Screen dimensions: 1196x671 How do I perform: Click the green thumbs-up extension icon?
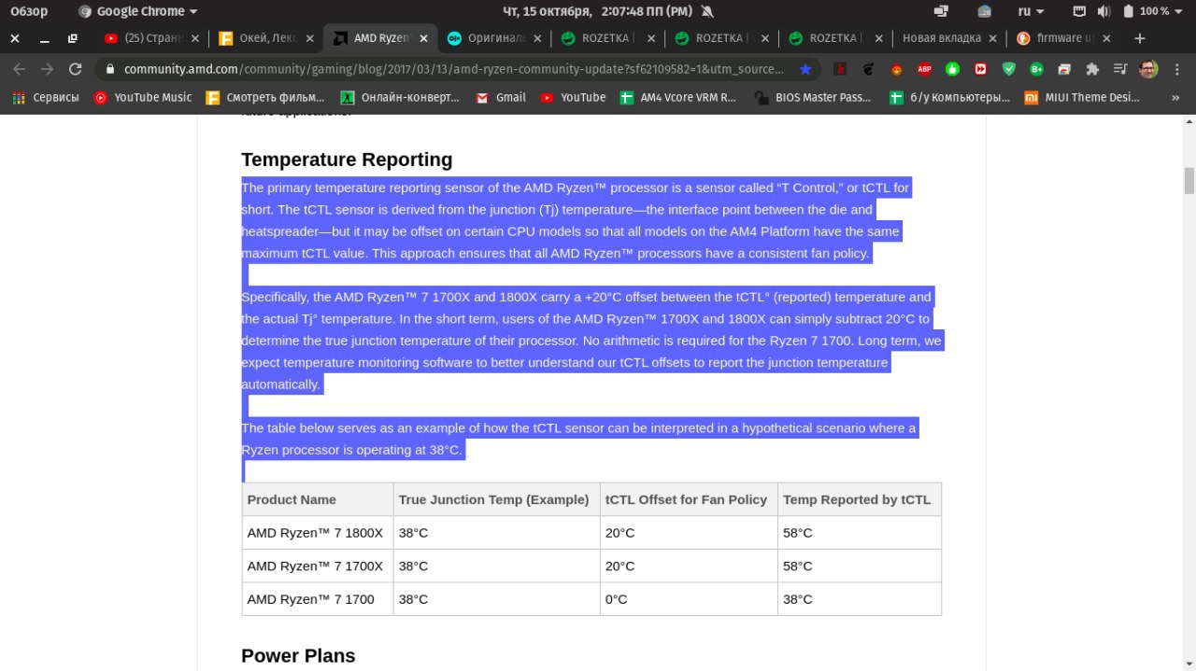point(952,69)
